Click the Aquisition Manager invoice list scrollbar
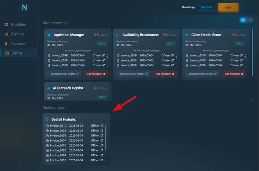The width and height of the screenshot is (259, 171). pos(107,57)
